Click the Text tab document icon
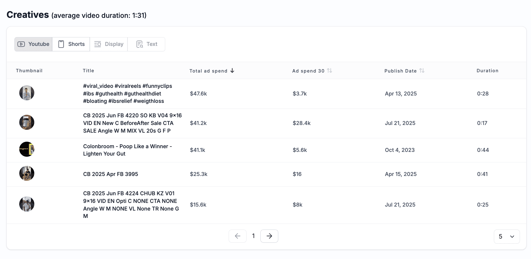Image resolution: width=531 pixels, height=259 pixels. (x=139, y=44)
